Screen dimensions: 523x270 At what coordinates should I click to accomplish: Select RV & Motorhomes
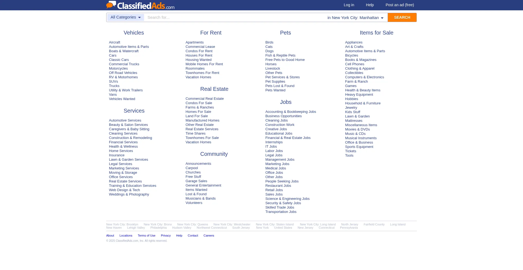click(x=123, y=77)
